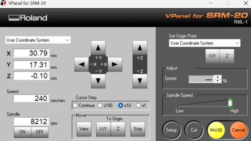This screenshot has height=141, width=251.
Task: Jog the tool toward +Y with the up arrow
Action: [x=98, y=48]
